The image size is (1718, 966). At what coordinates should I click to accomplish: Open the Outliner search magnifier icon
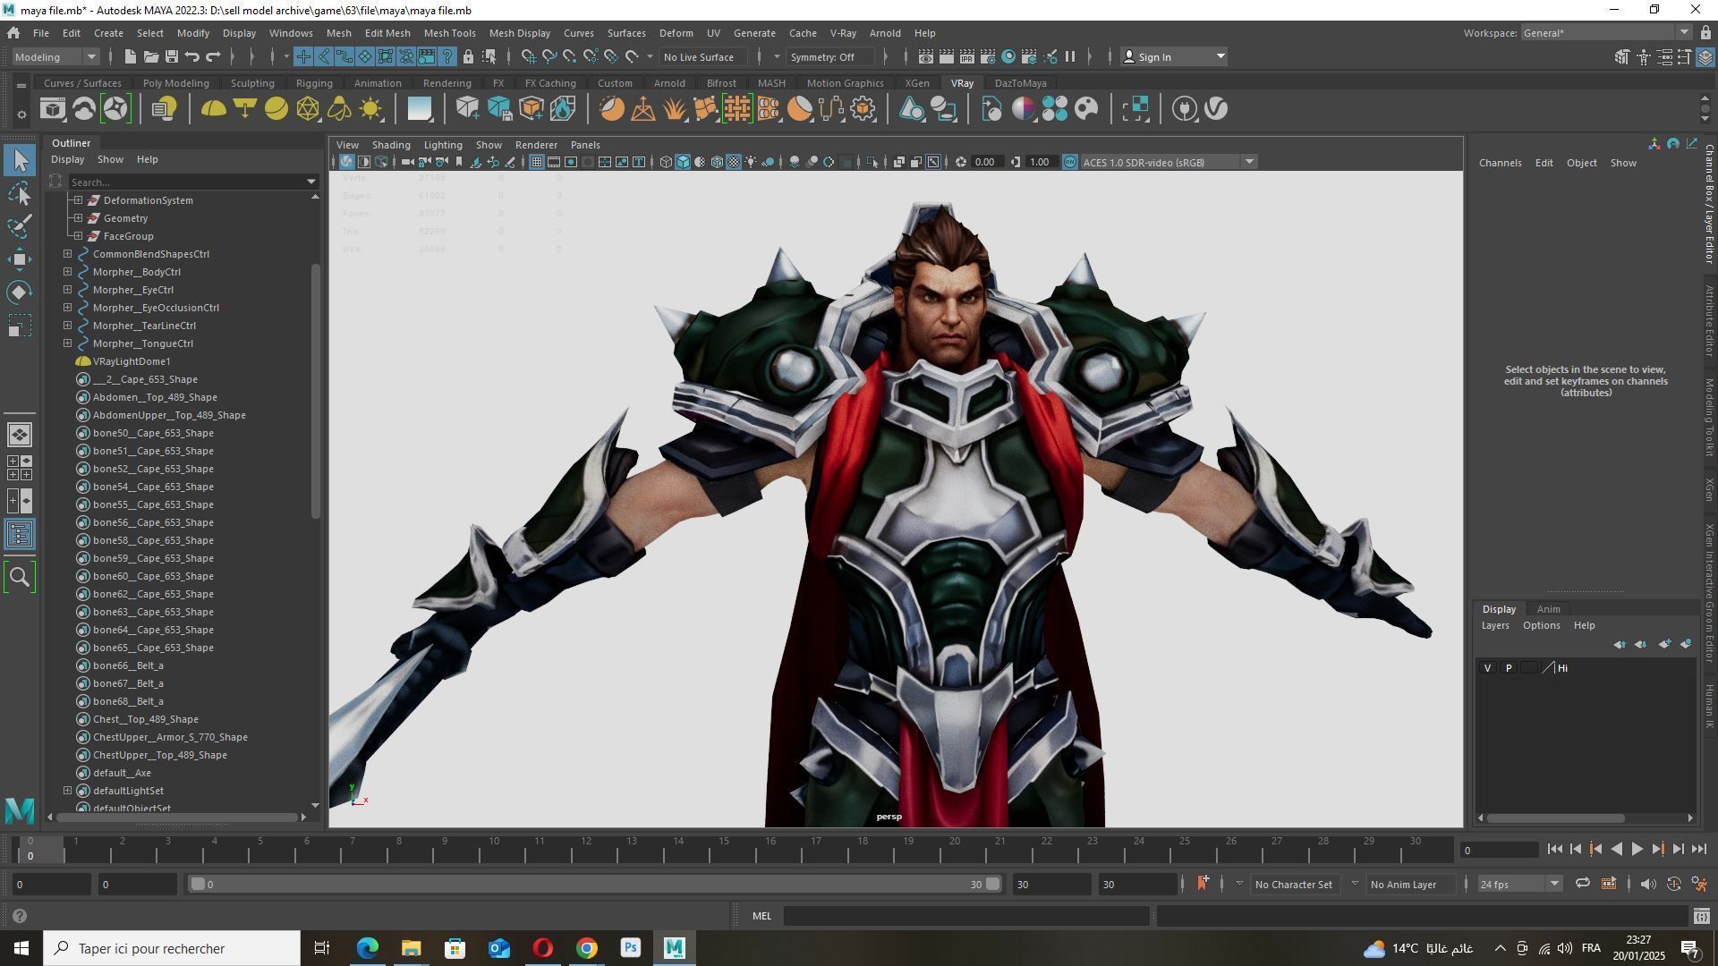(x=20, y=577)
